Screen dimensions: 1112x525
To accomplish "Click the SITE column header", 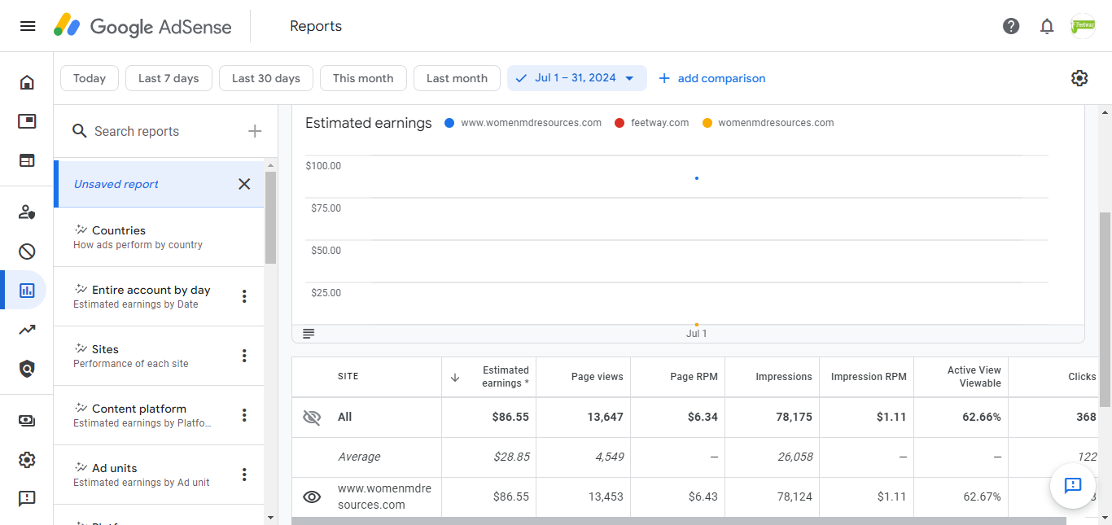I will pyautogui.click(x=348, y=377).
